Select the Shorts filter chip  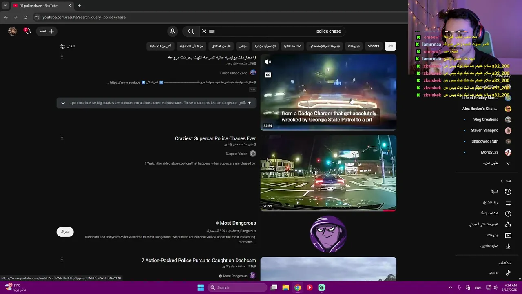(374, 46)
